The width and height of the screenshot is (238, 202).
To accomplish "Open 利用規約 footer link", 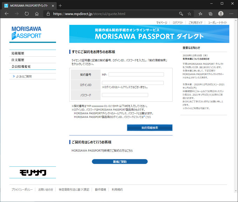I will coord(117,189).
